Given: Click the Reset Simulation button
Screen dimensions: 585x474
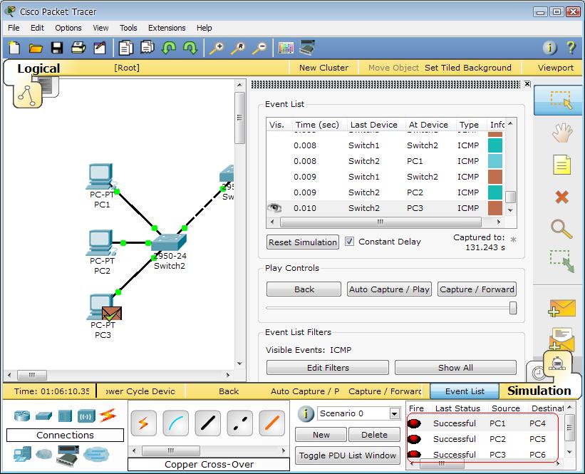Looking at the screenshot, I should click(303, 242).
